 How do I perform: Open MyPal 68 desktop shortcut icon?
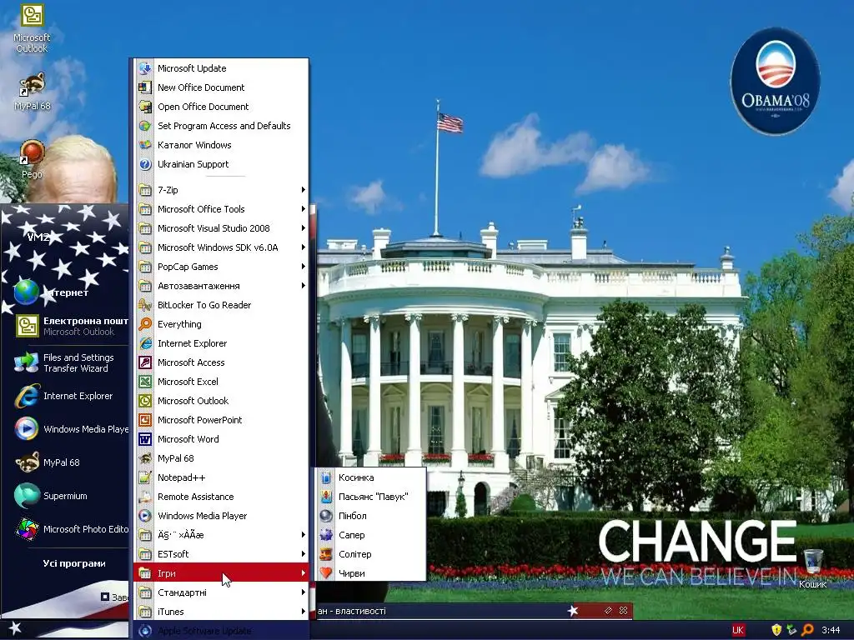(x=32, y=86)
